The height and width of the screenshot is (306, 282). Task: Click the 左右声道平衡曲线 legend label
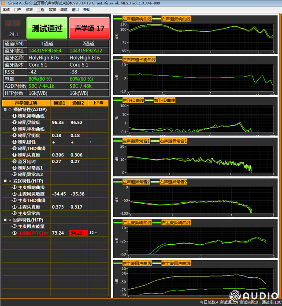click(139, 60)
